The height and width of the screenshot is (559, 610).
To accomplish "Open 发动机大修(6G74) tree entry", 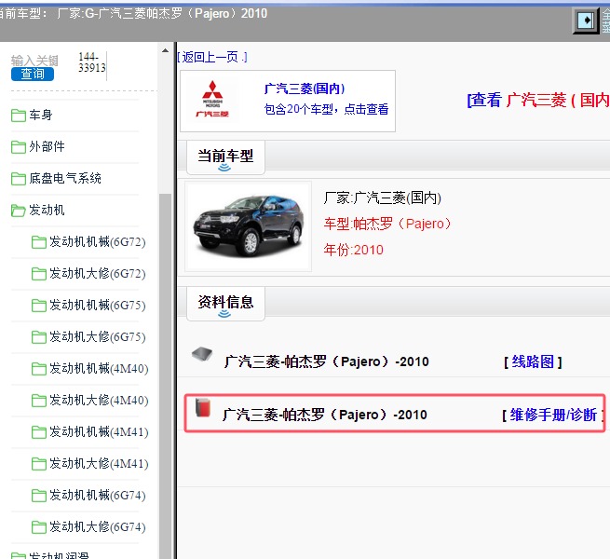I will [97, 526].
